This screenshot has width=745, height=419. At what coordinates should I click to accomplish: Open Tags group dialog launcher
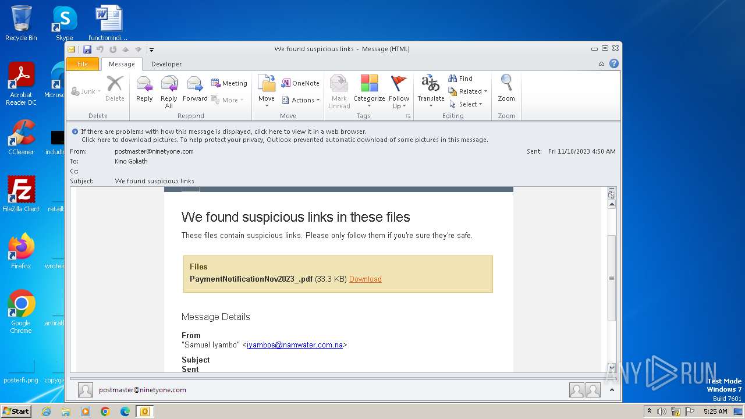pyautogui.click(x=409, y=116)
